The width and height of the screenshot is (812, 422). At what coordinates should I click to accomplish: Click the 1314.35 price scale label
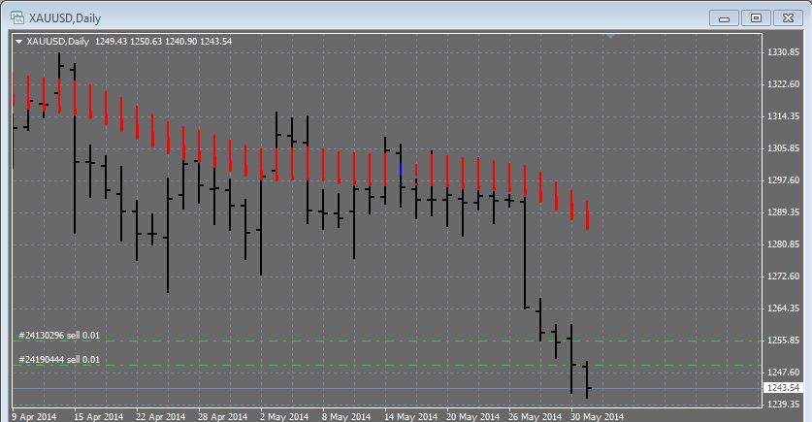pos(783,116)
